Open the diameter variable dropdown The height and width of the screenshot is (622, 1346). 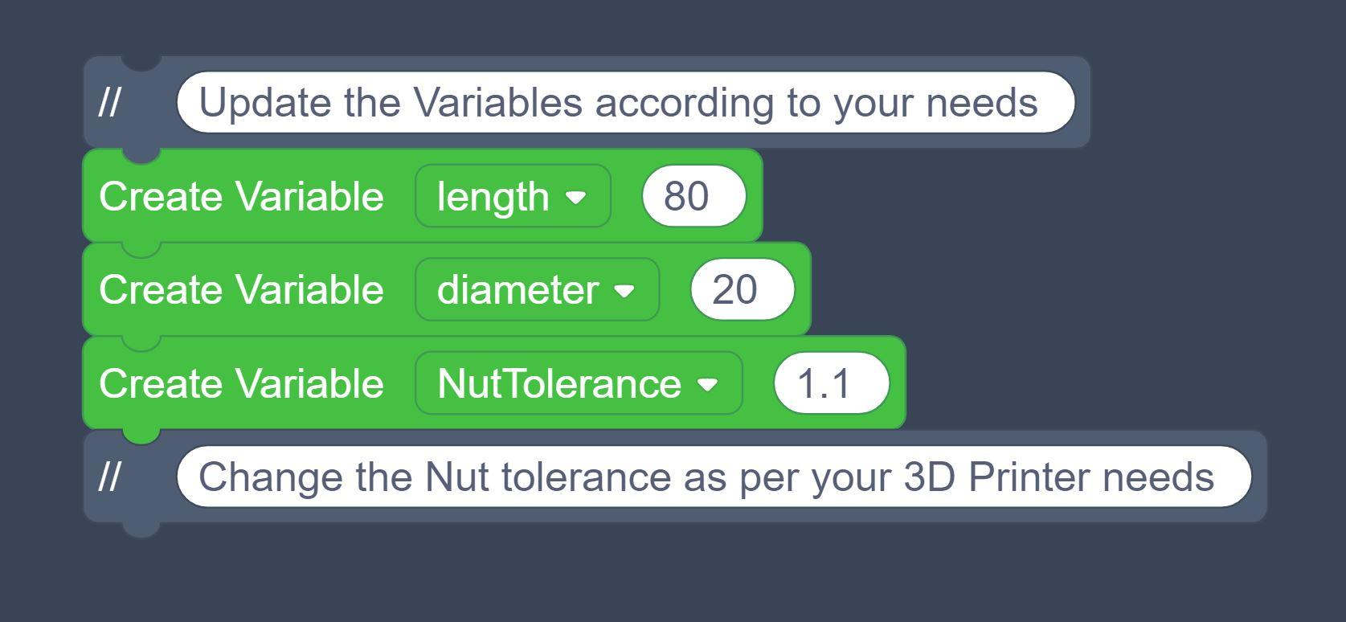click(x=536, y=289)
